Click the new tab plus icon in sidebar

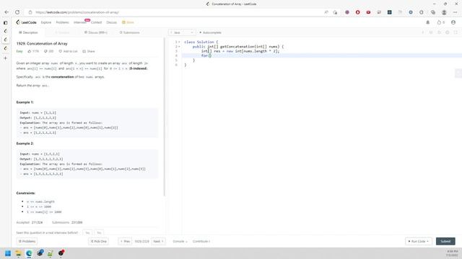(5, 58)
